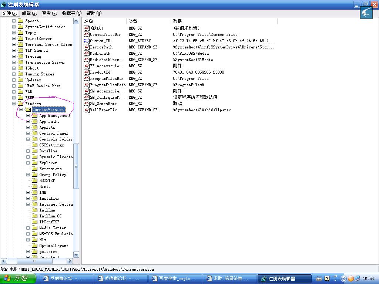Open the 编辑(E) menu
The image size is (379, 284).
30,13
